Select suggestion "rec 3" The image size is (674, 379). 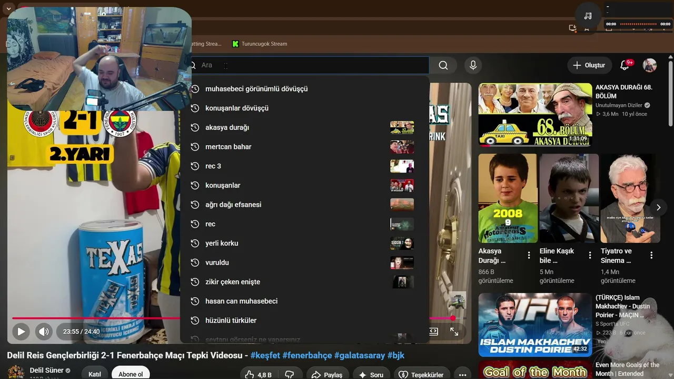coord(304,166)
